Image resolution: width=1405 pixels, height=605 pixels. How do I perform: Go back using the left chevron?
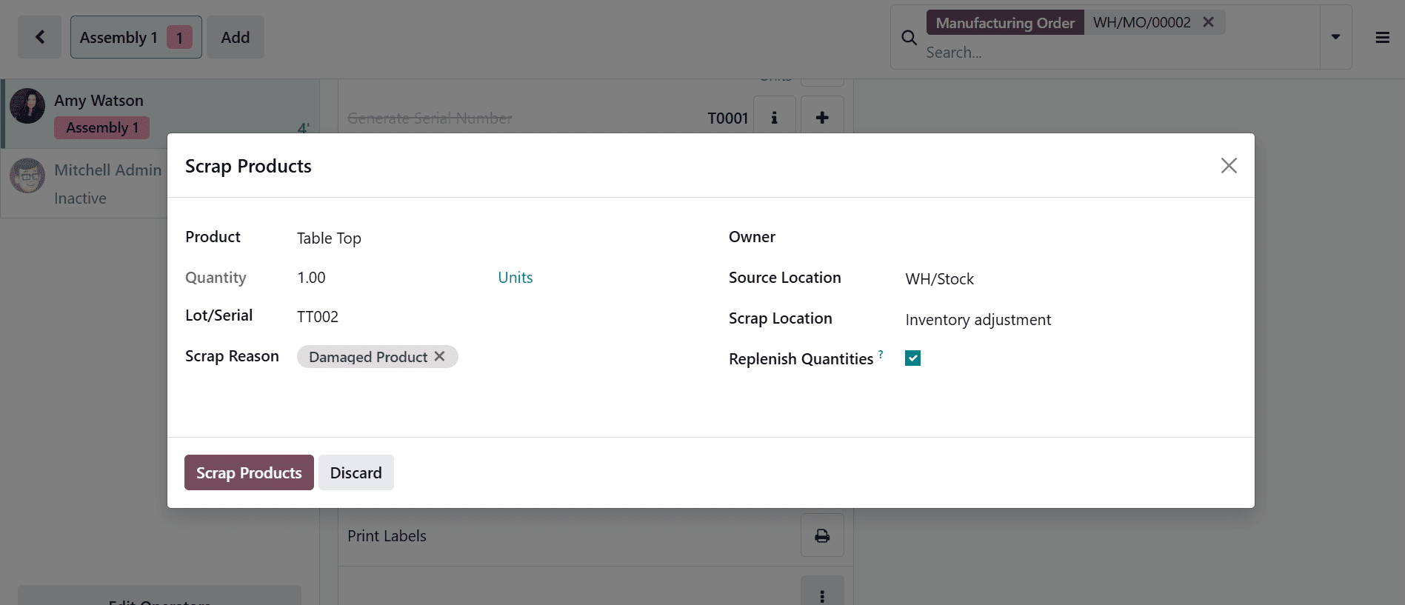point(40,37)
